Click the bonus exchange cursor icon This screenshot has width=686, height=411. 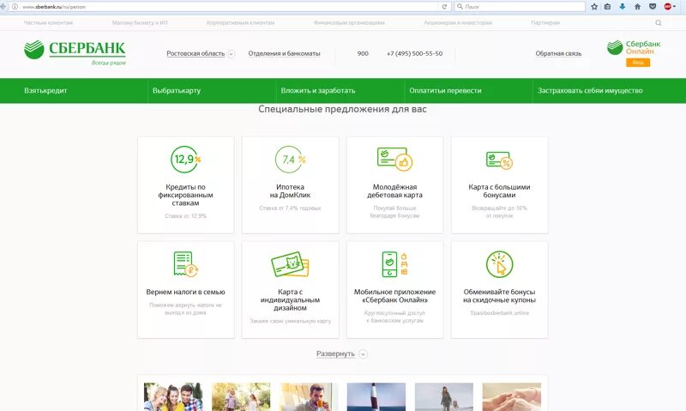(x=499, y=264)
